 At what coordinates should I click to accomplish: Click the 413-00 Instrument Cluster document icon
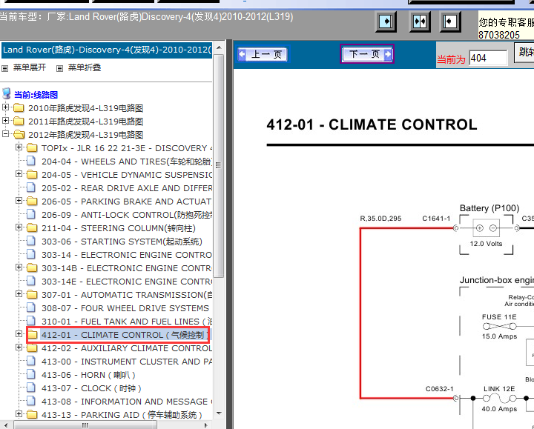click(31, 361)
